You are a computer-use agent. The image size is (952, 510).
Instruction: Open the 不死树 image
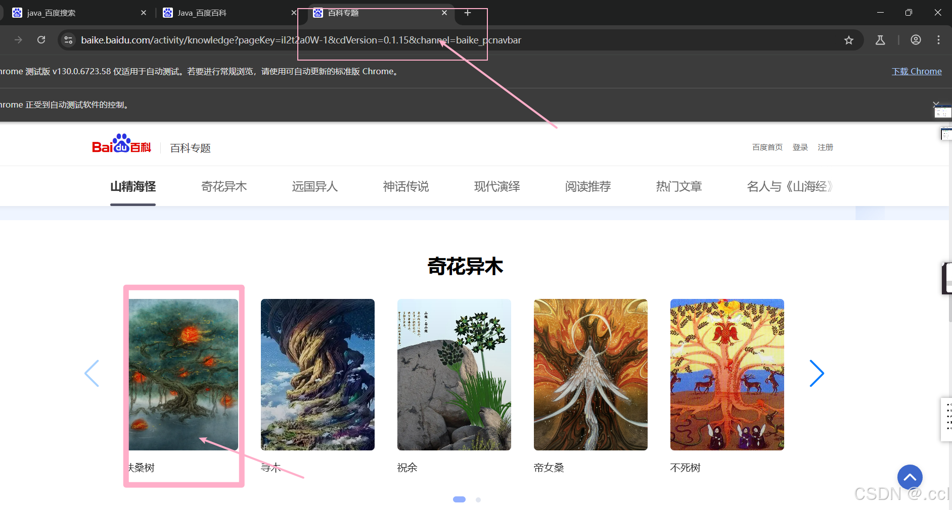[x=727, y=375]
